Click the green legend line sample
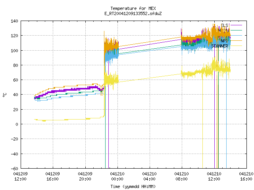This screenshot has height=190, width=254. point(236,30)
